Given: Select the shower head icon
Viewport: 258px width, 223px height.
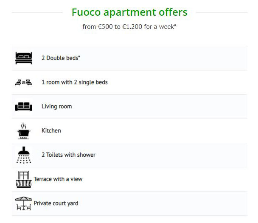Looking at the screenshot, I should tap(24, 155).
